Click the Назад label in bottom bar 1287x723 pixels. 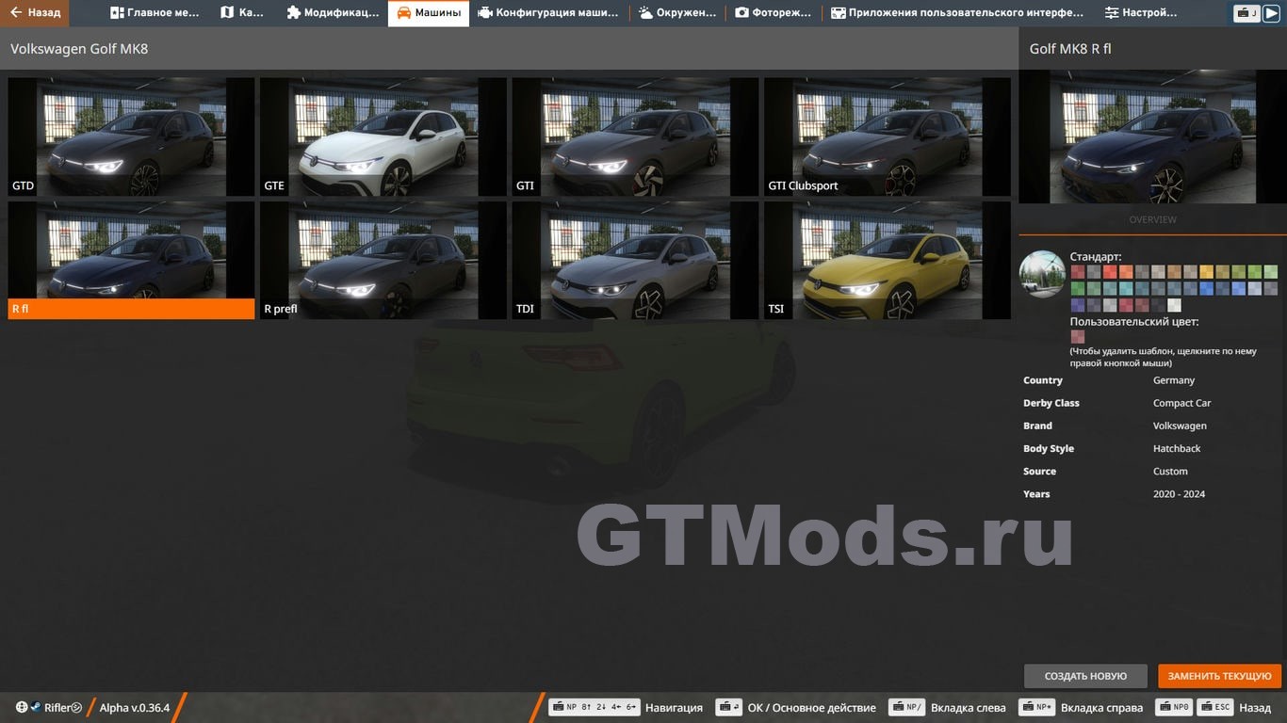pyautogui.click(x=1255, y=708)
